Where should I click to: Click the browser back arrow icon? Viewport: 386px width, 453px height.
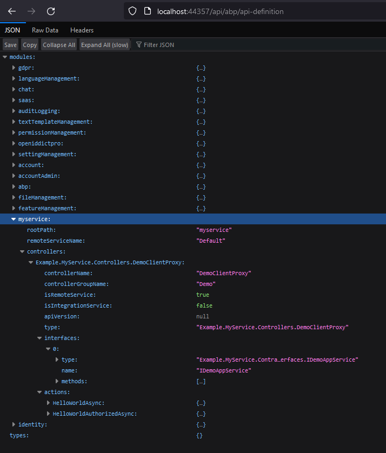12,11
